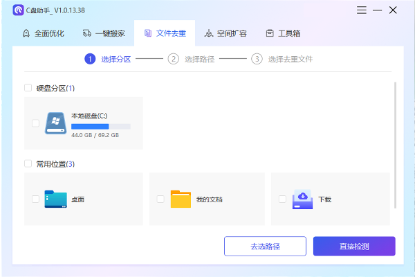Click the 一键搬家 truck icon

click(x=87, y=33)
